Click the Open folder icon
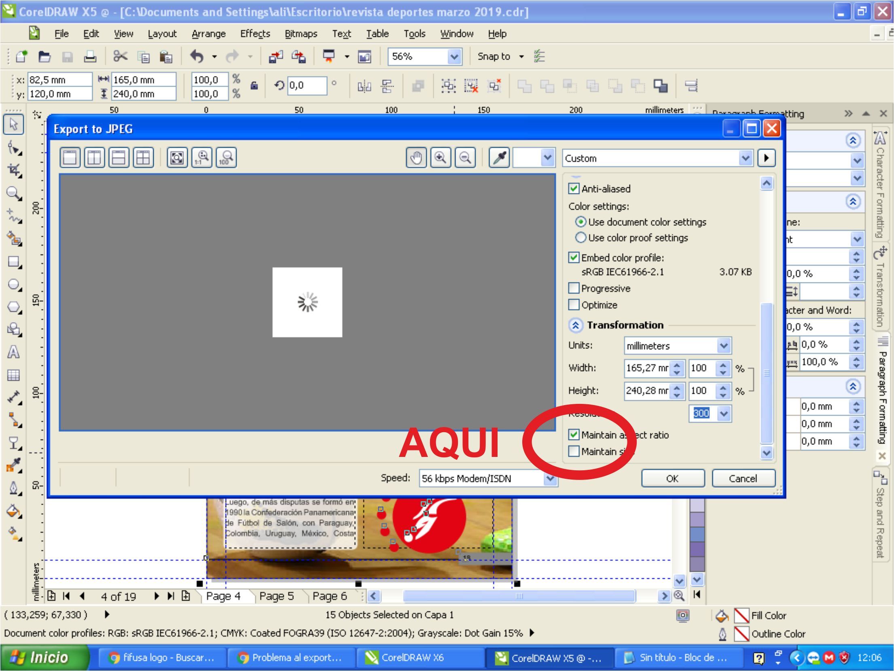This screenshot has height=671, width=894. point(44,57)
